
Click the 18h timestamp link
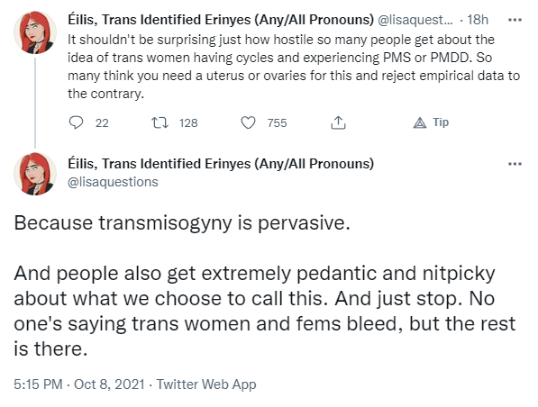pyautogui.click(x=478, y=20)
